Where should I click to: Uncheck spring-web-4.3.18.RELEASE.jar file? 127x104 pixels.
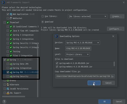coord(57,63)
